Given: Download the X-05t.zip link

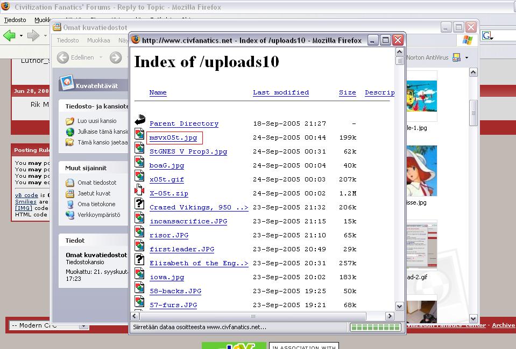Looking at the screenshot, I should [x=169, y=193].
